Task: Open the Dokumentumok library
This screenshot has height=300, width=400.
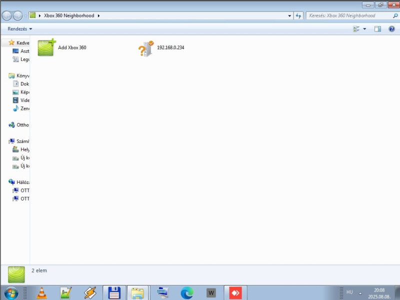Action: 20,83
